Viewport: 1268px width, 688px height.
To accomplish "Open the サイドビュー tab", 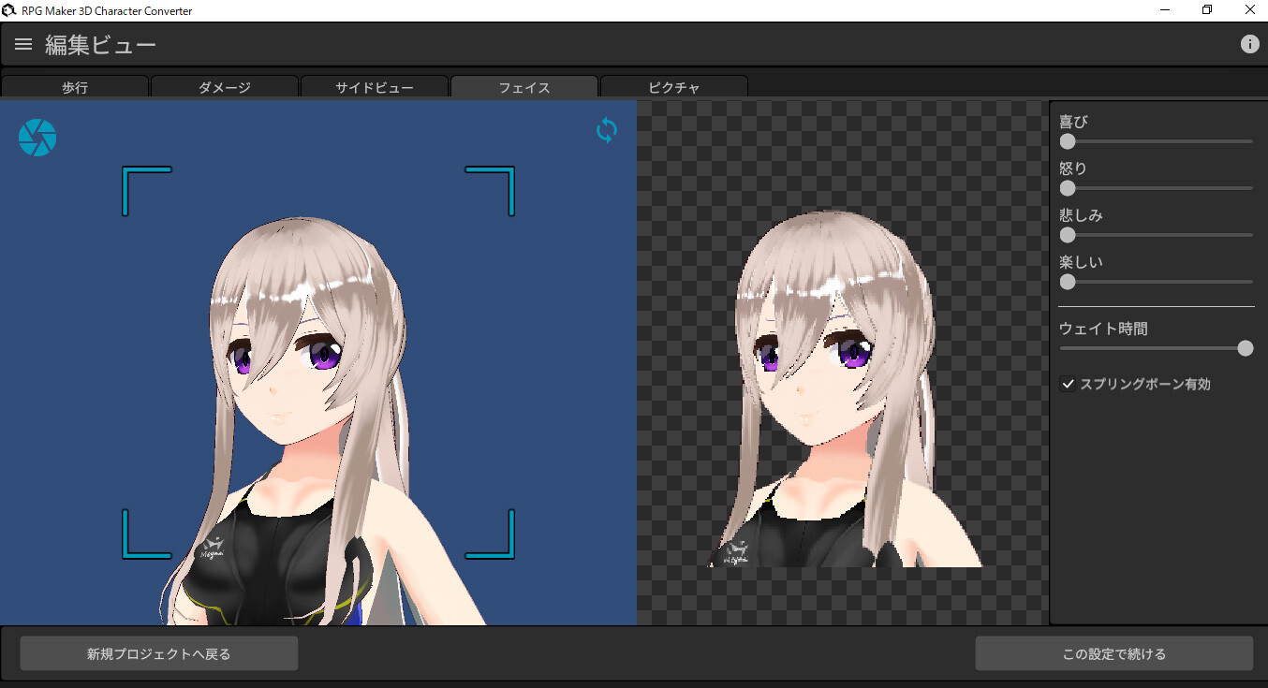I will [x=374, y=87].
